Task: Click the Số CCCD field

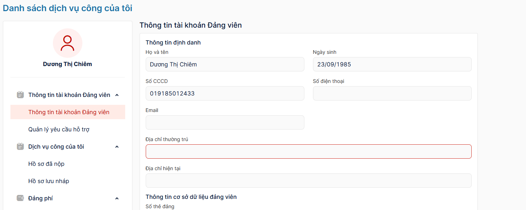Action: coord(225,93)
